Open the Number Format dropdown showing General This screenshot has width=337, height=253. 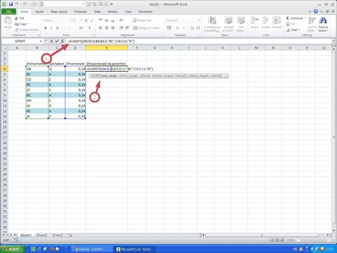coord(198,20)
